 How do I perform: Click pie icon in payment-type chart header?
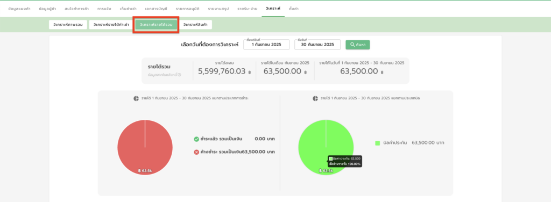[136, 98]
